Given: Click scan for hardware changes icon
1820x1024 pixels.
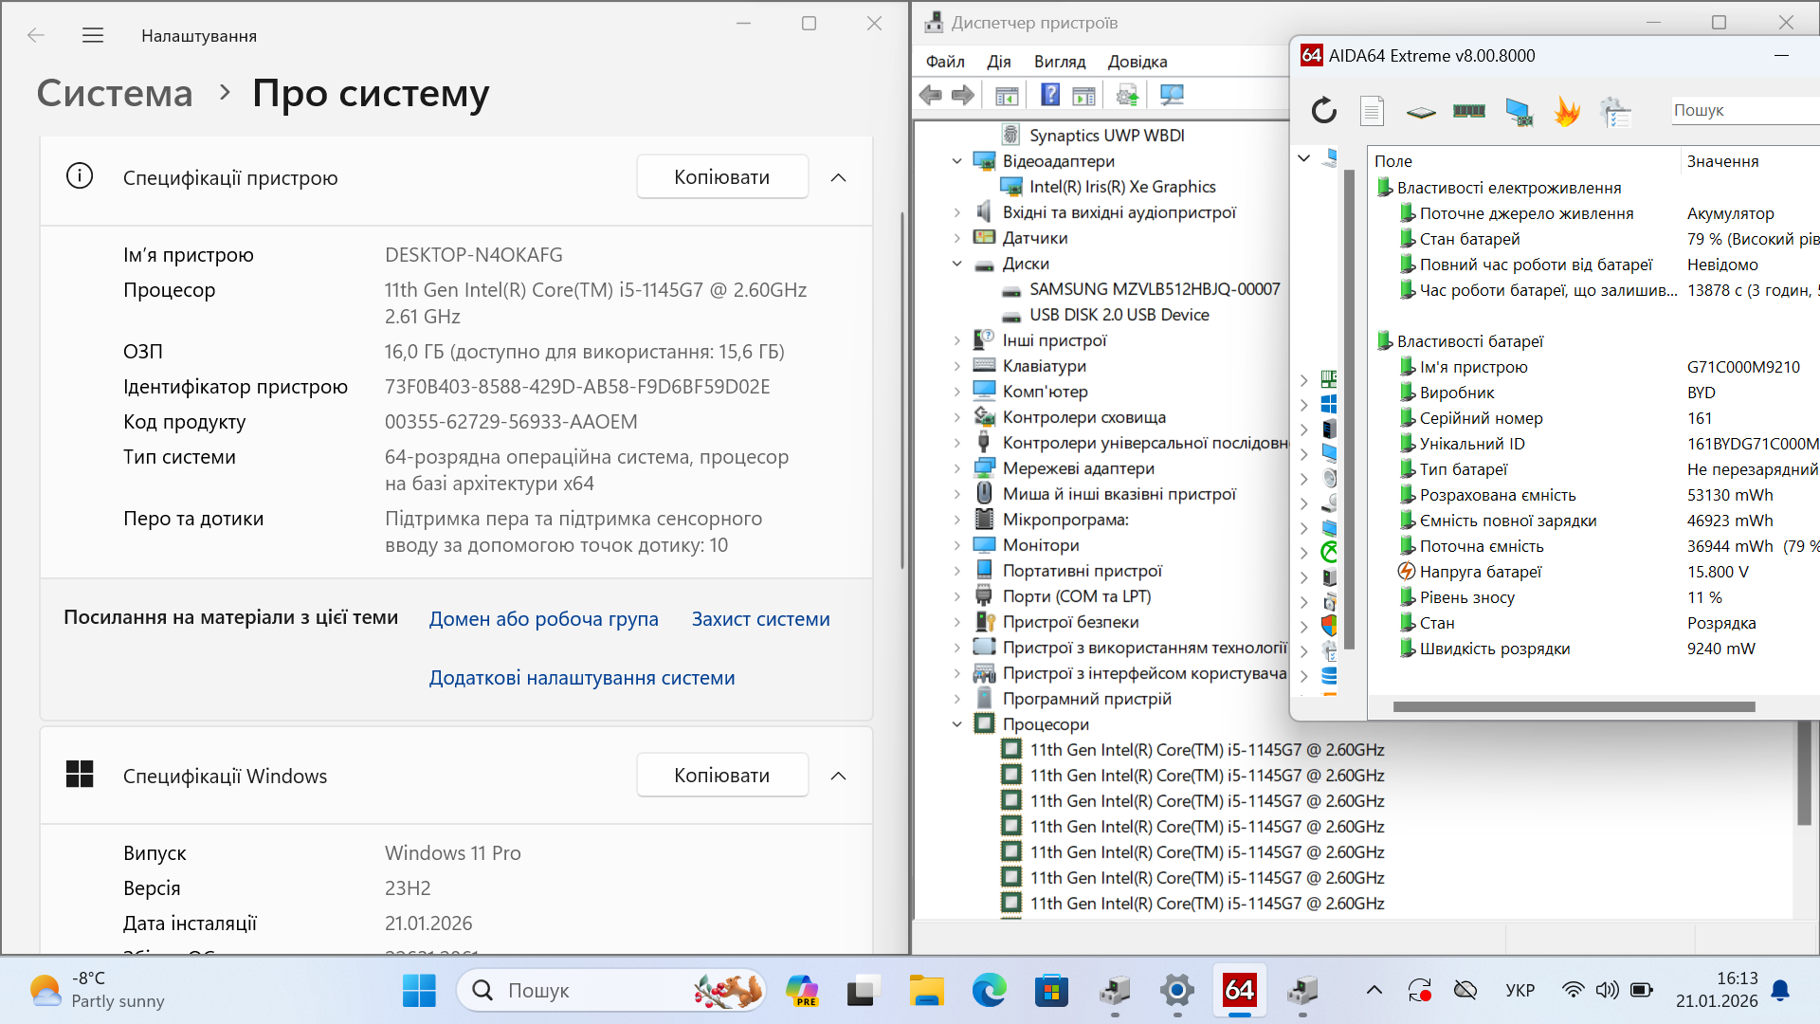Looking at the screenshot, I should pos(1173,95).
